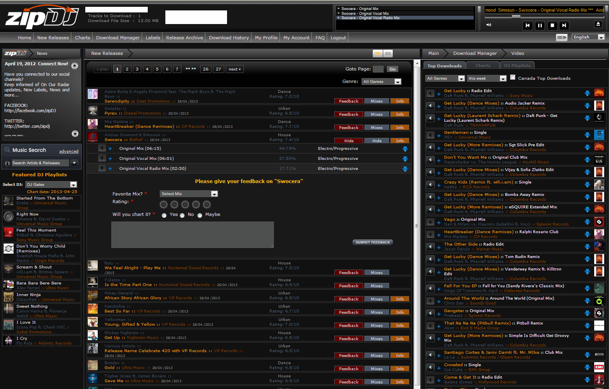Toggle the playlist panel icon beside English
Image resolution: width=609 pixels, height=389 pixels.
tap(562, 37)
